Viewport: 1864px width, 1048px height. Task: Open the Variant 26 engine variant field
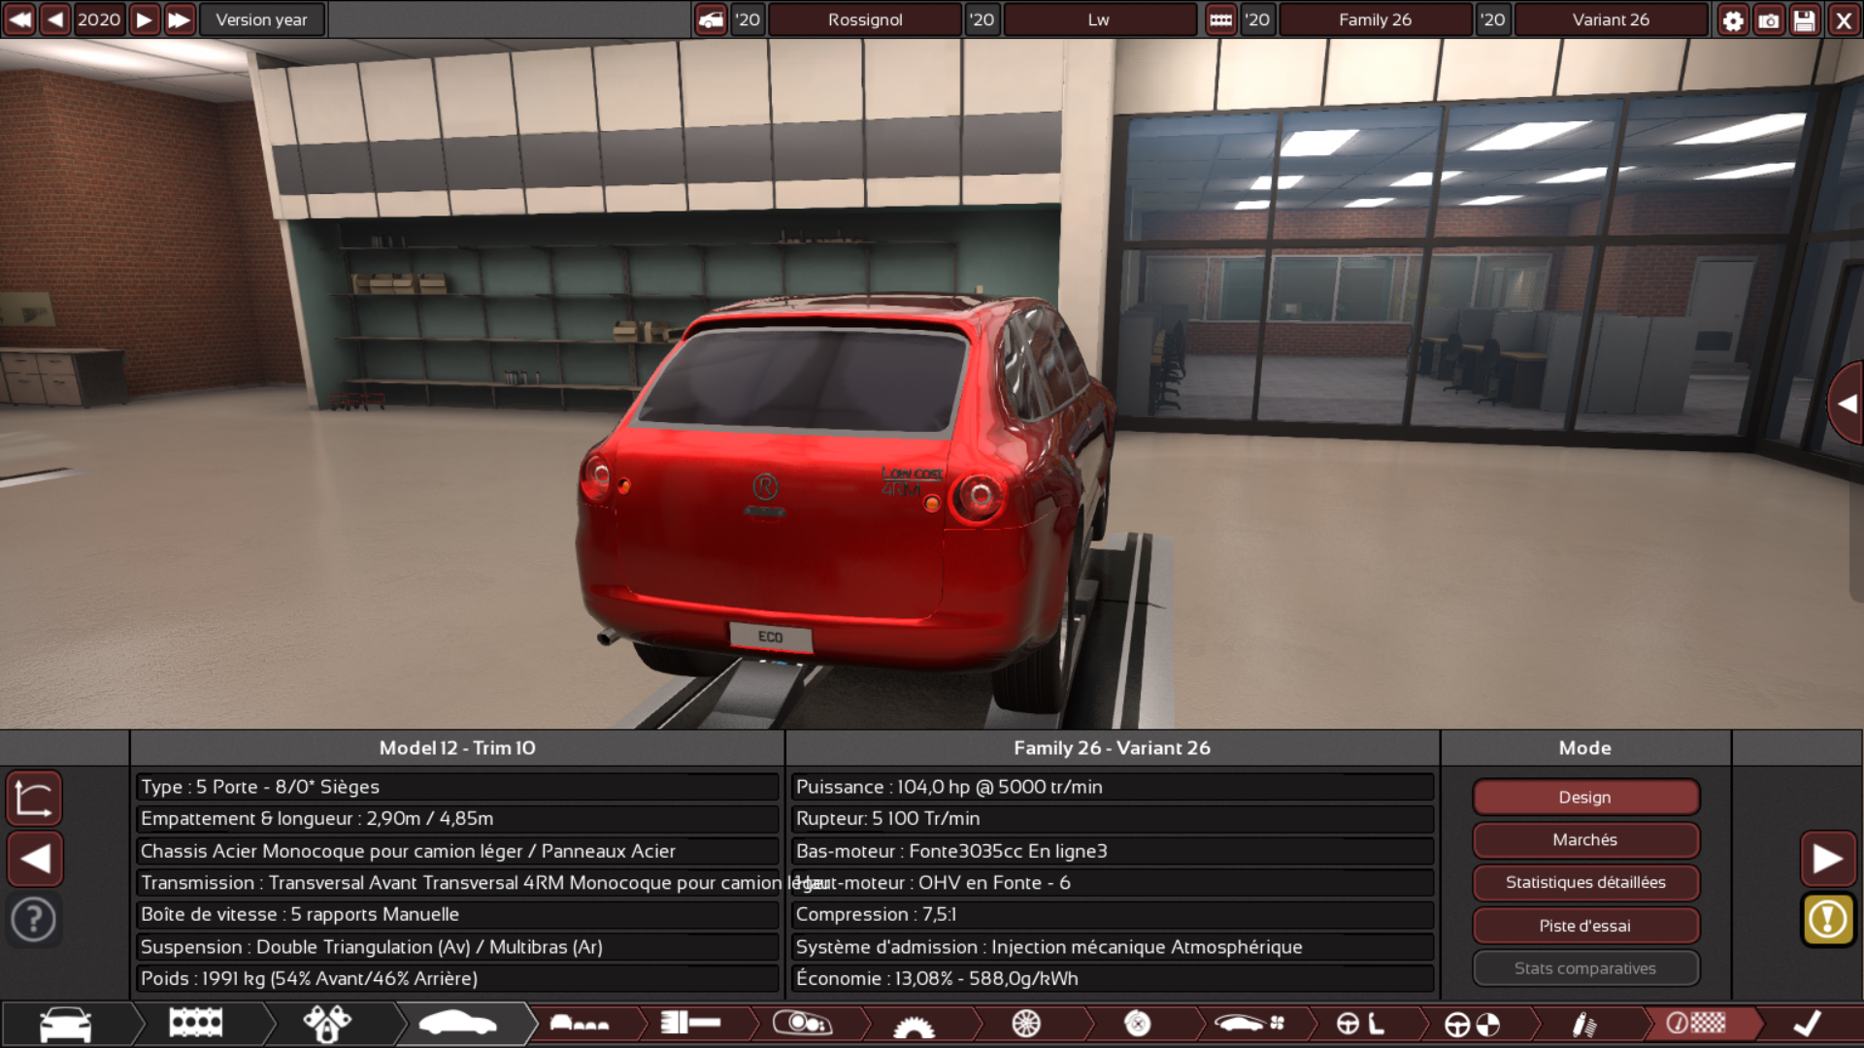1611,19
